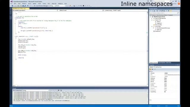Open the FILE menu

(x=11, y=4)
